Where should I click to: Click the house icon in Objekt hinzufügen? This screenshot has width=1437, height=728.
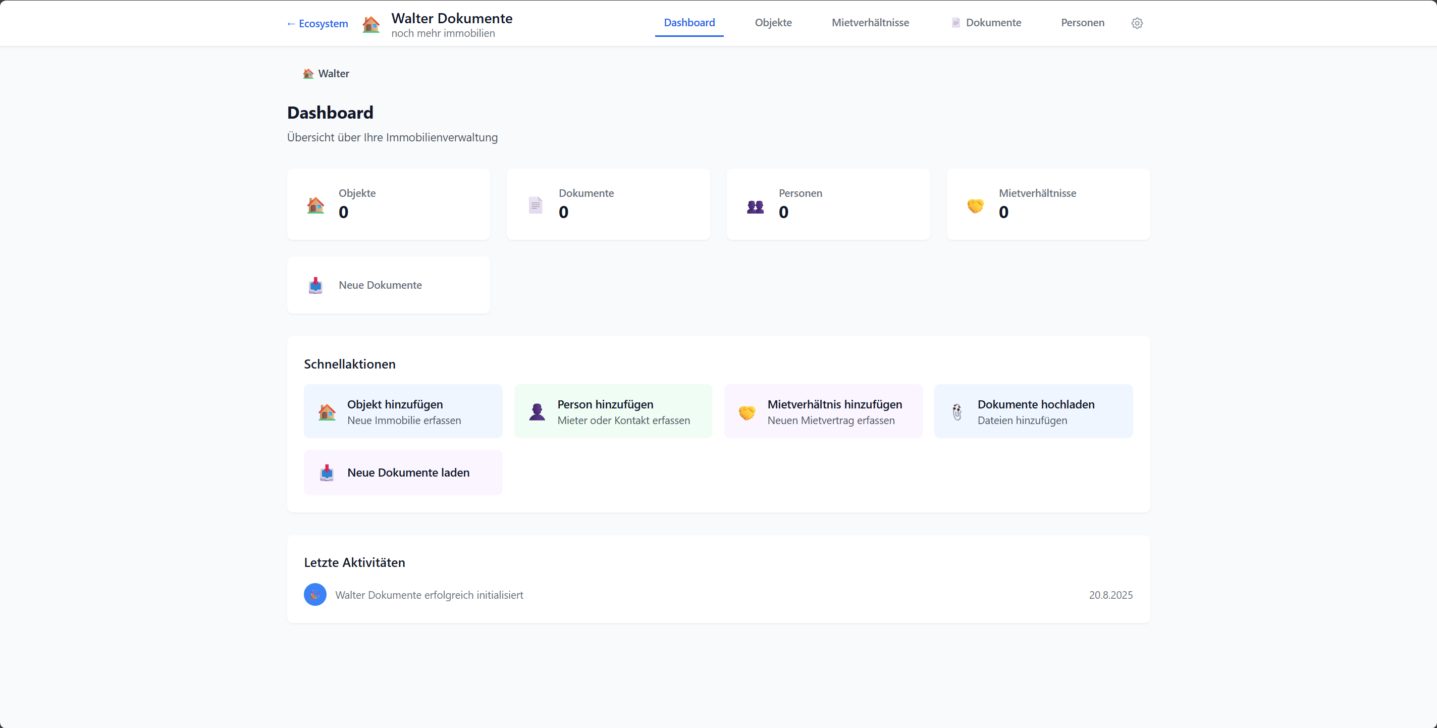point(327,412)
